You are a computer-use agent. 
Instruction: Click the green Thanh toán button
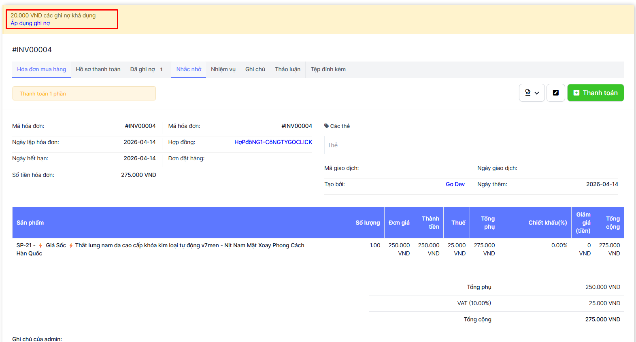pos(596,93)
